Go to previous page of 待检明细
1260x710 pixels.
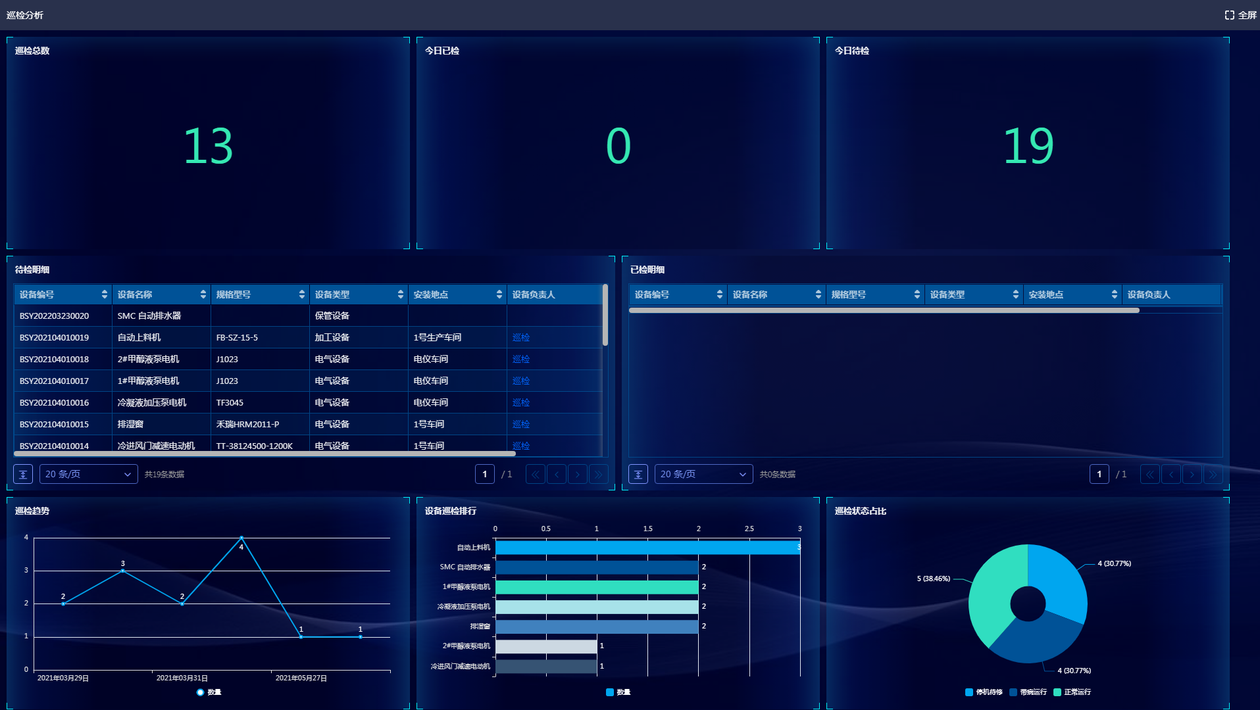(x=557, y=474)
